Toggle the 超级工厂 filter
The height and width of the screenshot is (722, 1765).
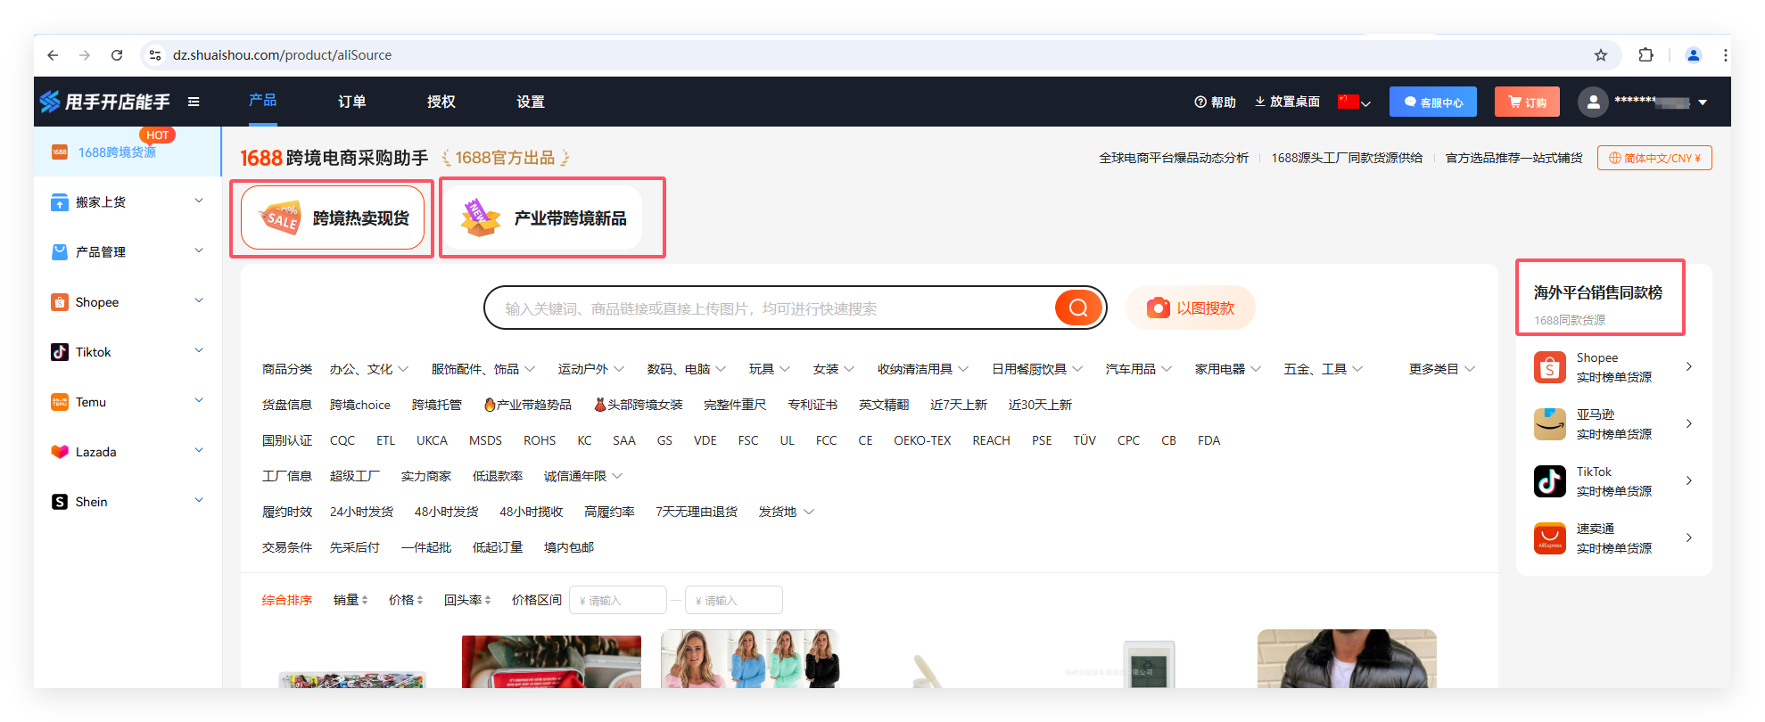[354, 476]
